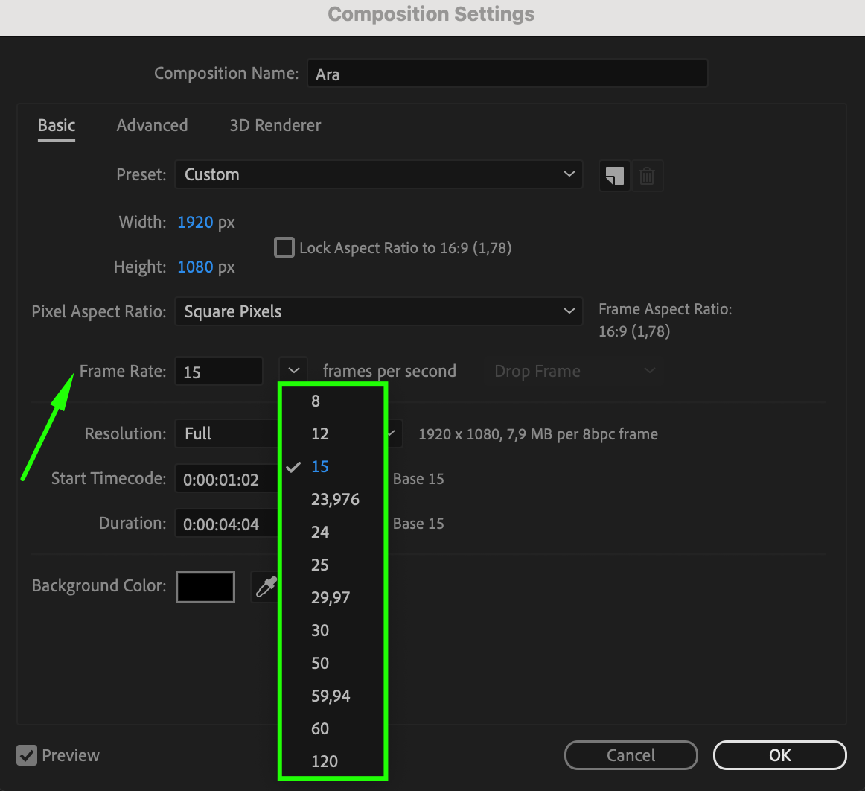Screen dimensions: 865x791
Task: Collapse the frame rate dropdown arrow
Action: pos(293,371)
